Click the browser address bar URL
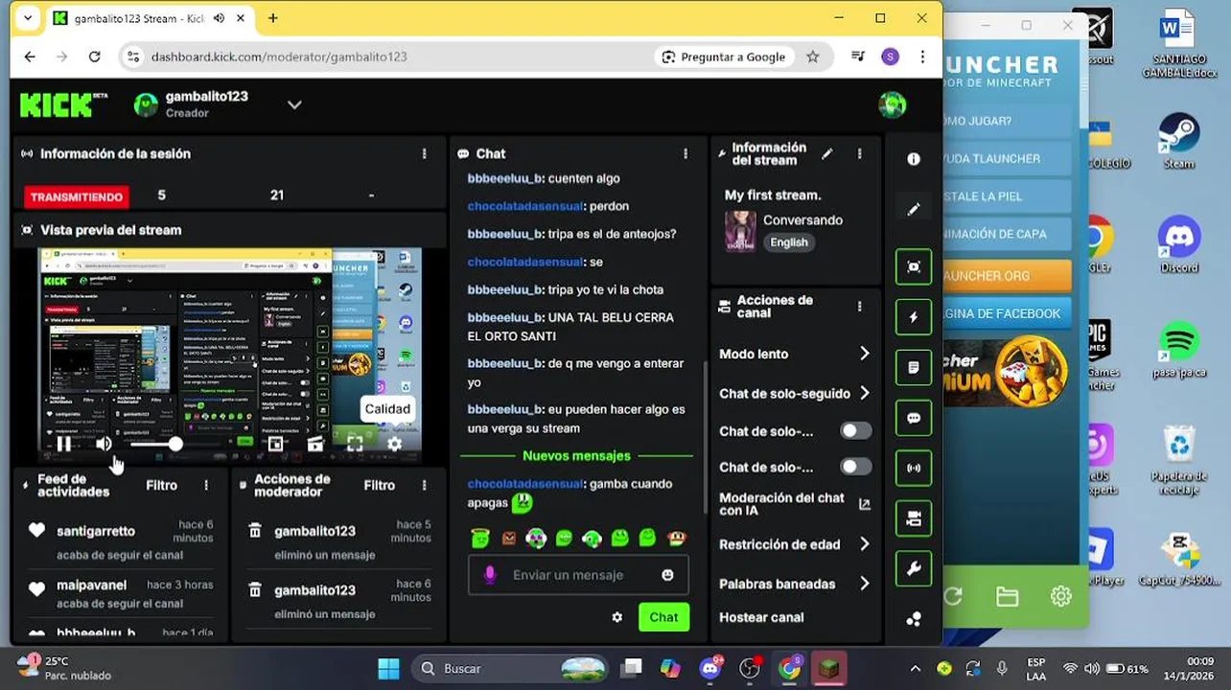 pyautogui.click(x=279, y=57)
